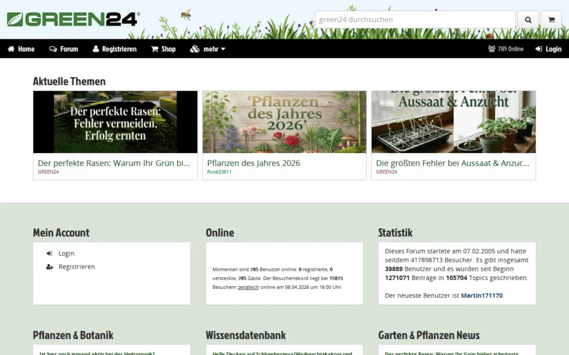The image size is (569, 355).
Task: Click author Rose23611
Action: [219, 172]
